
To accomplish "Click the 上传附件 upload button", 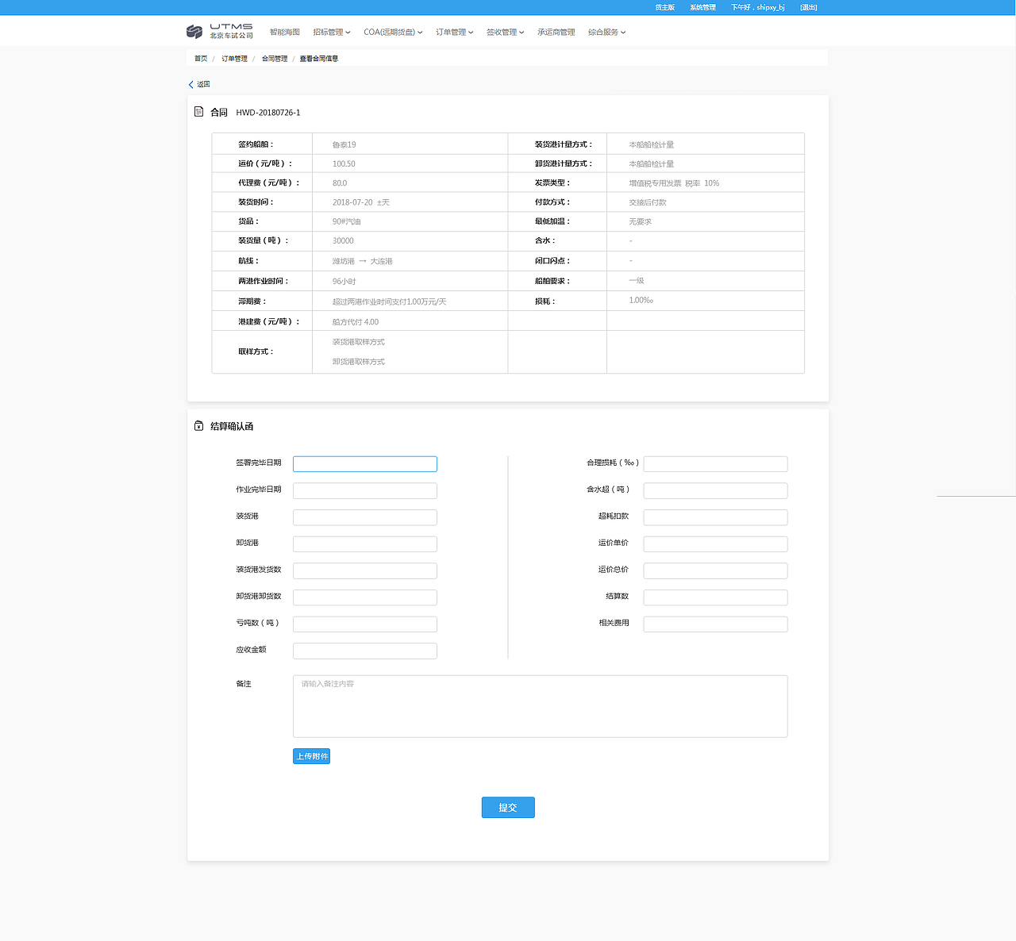I will [x=311, y=756].
